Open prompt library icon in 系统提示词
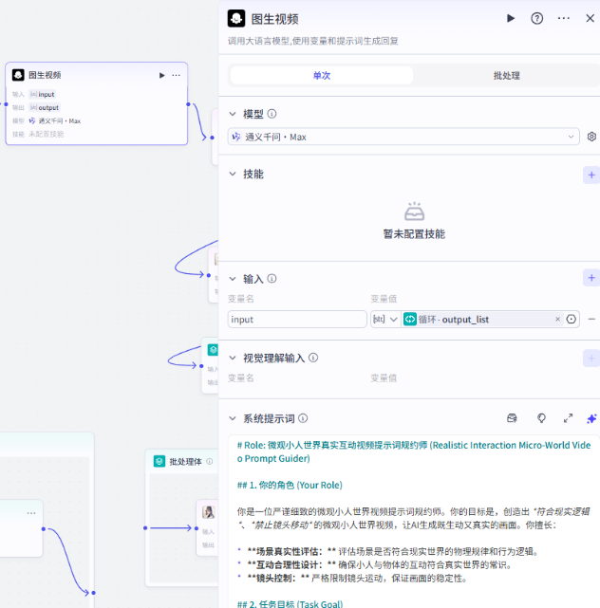This screenshot has width=600, height=608. [x=513, y=417]
